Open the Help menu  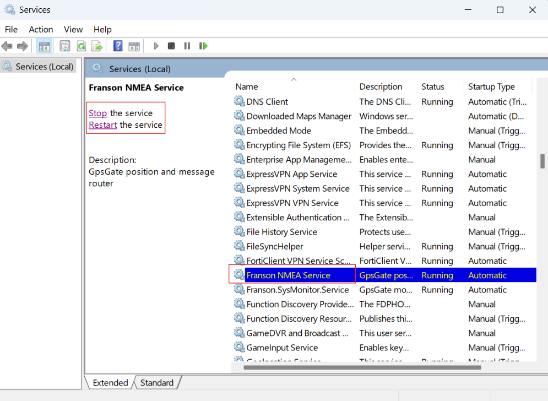point(102,29)
